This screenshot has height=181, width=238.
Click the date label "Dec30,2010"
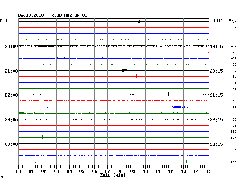(x=31, y=15)
